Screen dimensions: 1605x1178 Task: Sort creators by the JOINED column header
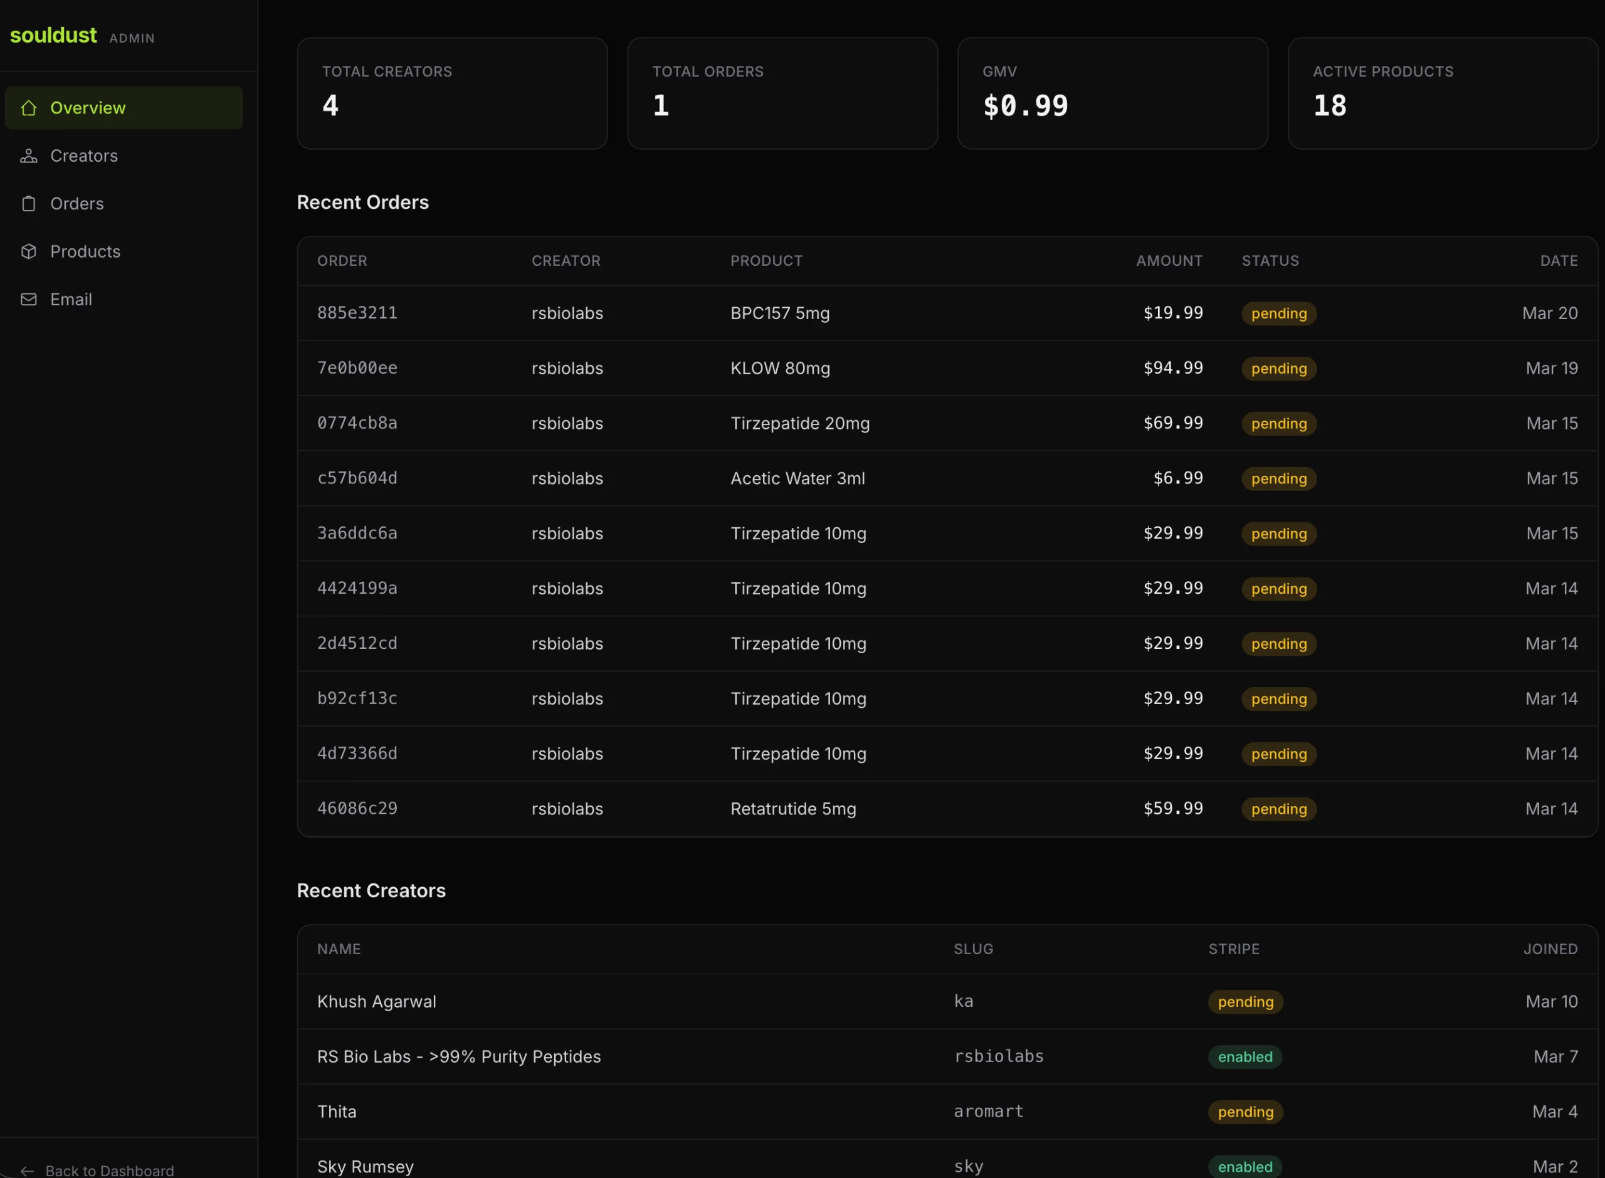click(1550, 949)
